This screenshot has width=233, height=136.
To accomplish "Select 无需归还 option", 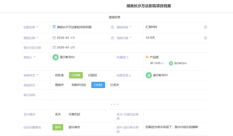I will pyautogui.click(x=74, y=114).
